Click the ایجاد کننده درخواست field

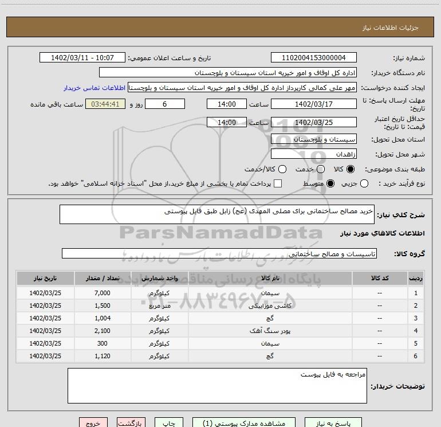coord(242,88)
